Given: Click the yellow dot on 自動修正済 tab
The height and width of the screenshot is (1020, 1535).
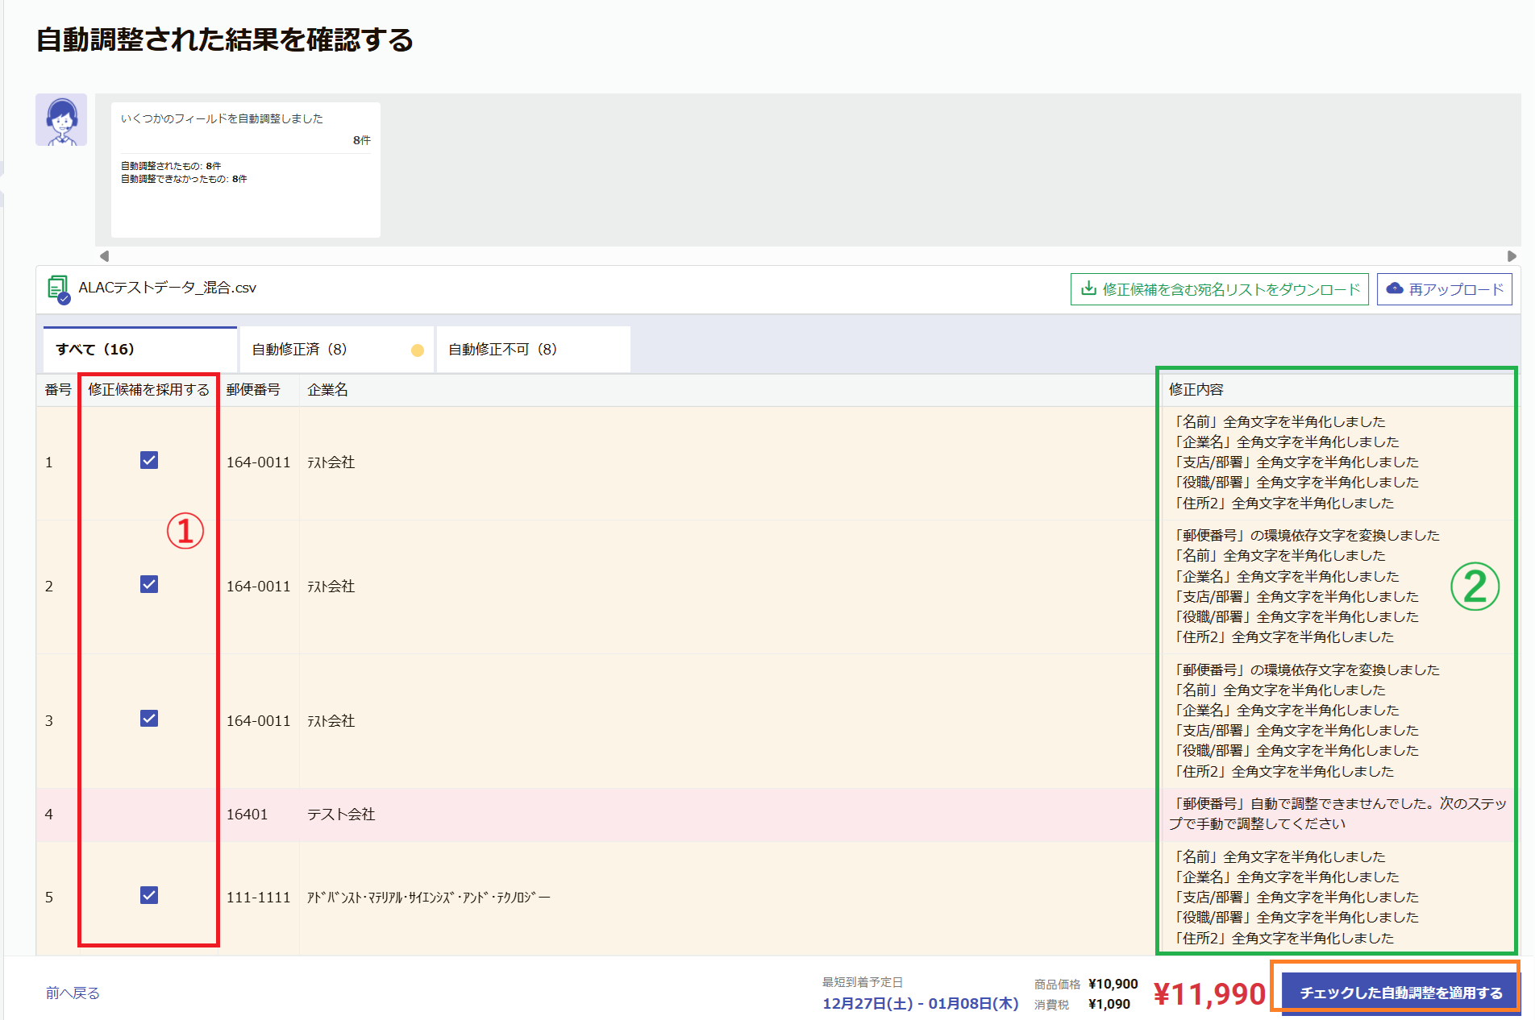Looking at the screenshot, I should point(418,350).
